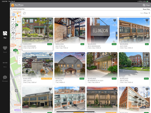This screenshot has height=113, width=151.
Task: Click Reset Map link
Action: pyautogui.click(x=146, y=9)
